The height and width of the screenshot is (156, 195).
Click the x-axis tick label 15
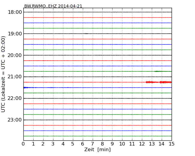[x=172, y=144]
